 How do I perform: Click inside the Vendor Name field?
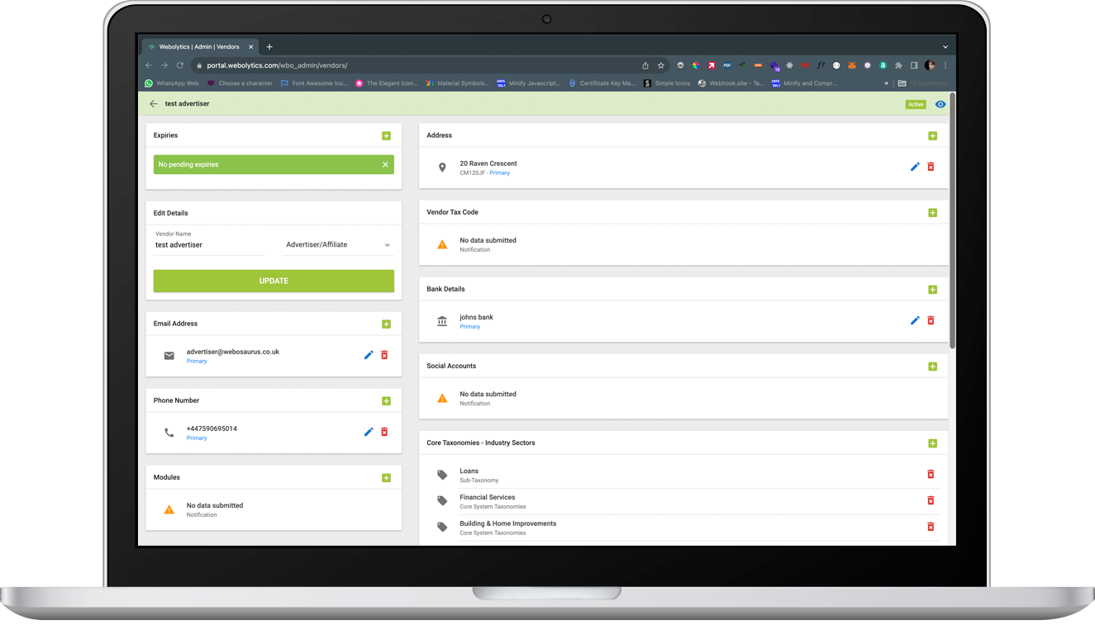point(207,244)
